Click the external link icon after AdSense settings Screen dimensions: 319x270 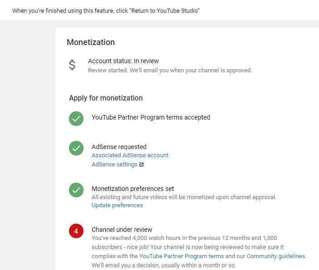pyautogui.click(x=142, y=165)
